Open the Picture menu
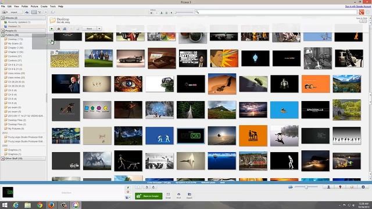The height and width of the screenshot is (209, 372). coord(34,6)
